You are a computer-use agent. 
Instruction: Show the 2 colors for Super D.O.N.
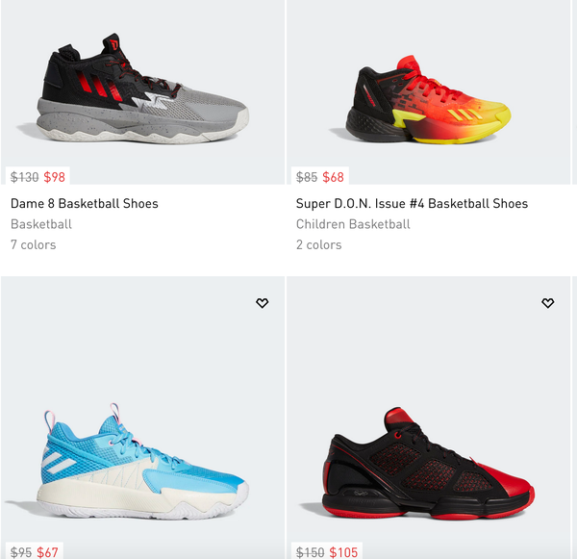(318, 245)
